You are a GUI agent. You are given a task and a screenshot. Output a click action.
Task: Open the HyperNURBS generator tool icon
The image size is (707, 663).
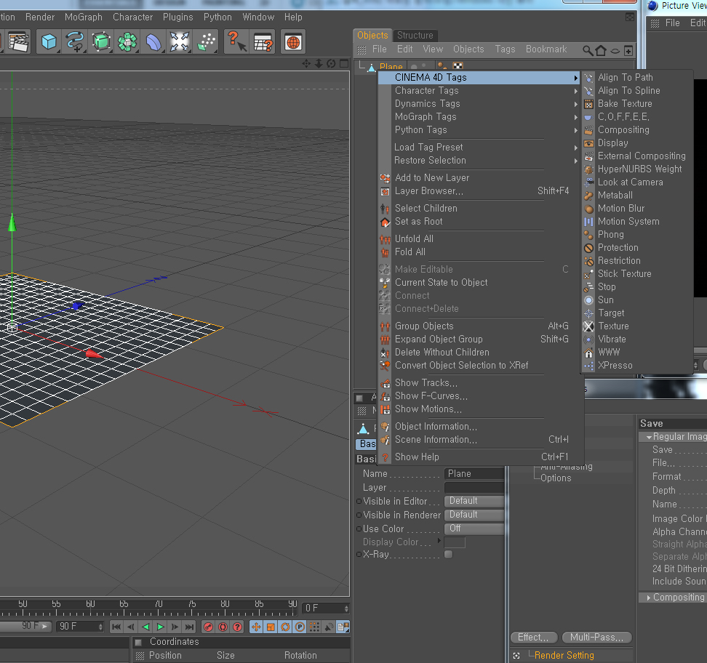pyautogui.click(x=101, y=42)
